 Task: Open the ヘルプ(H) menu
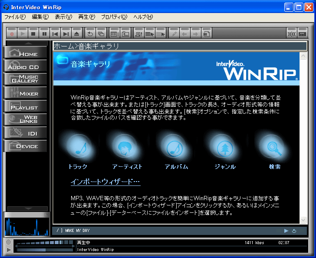pyautogui.click(x=143, y=17)
